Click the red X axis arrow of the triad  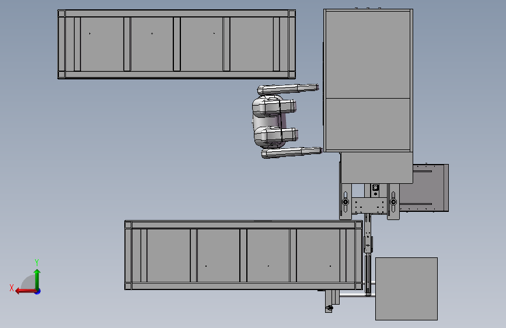(x=26, y=291)
